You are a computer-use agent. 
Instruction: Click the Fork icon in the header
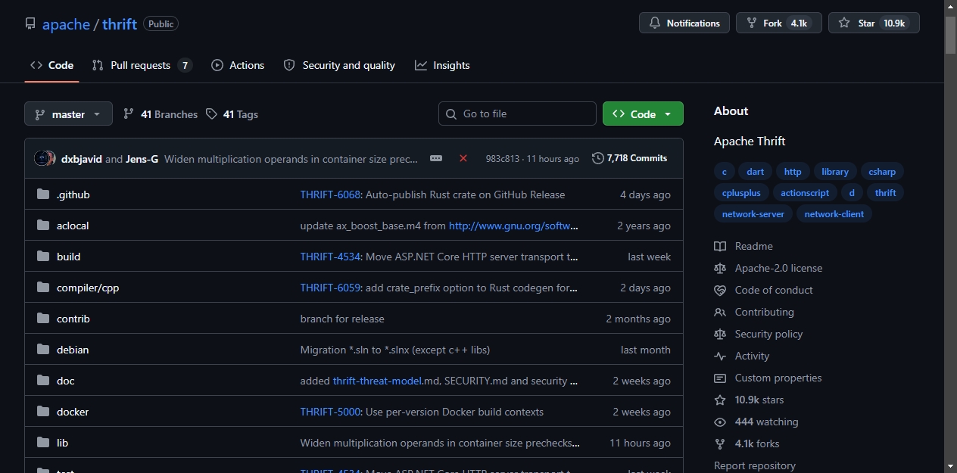click(x=752, y=23)
